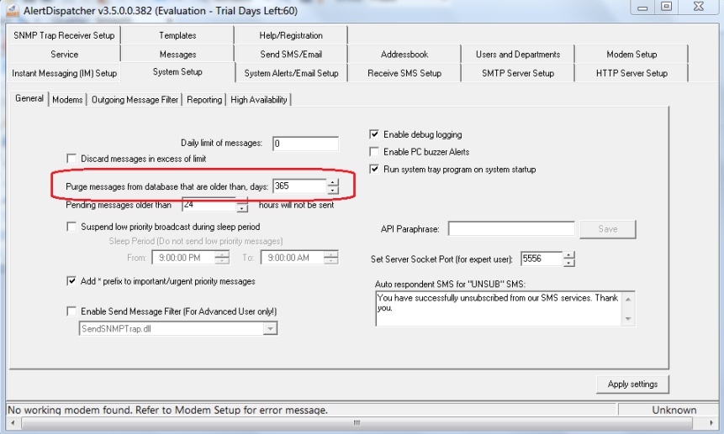Enable Send Message Filter checkbox
The image size is (724, 434).
click(x=71, y=311)
